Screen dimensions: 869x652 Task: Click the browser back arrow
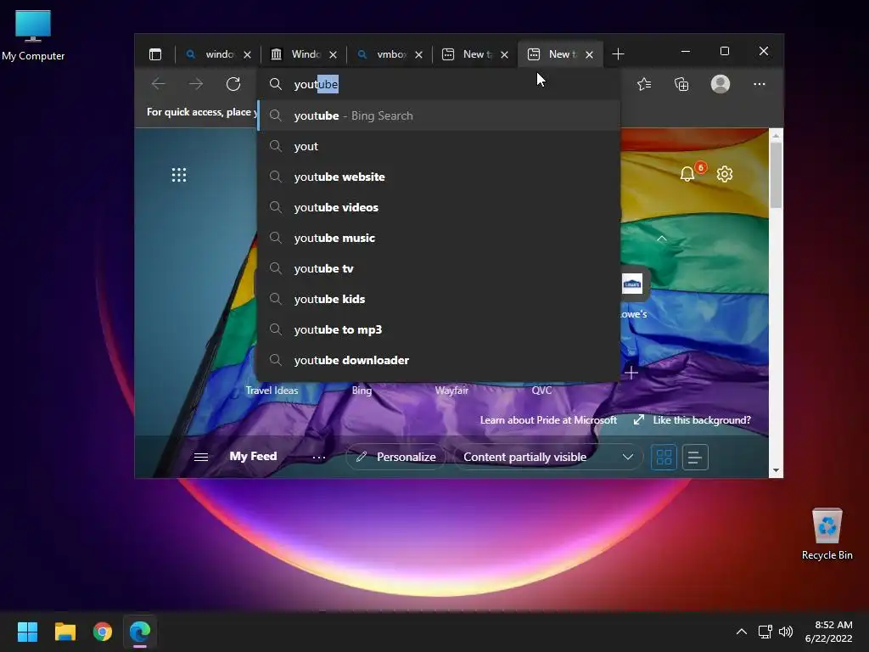click(159, 84)
